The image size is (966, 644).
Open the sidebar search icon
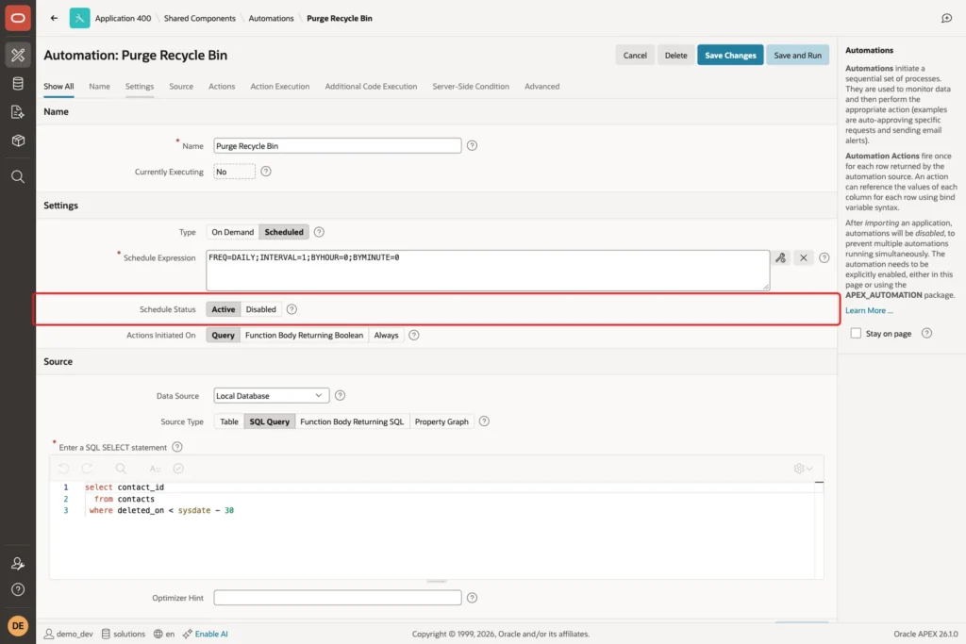[18, 176]
